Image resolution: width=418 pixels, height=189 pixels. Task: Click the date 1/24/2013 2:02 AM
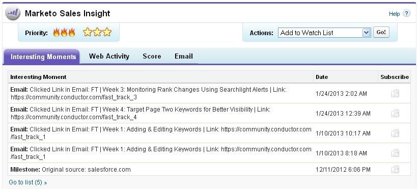(341, 94)
